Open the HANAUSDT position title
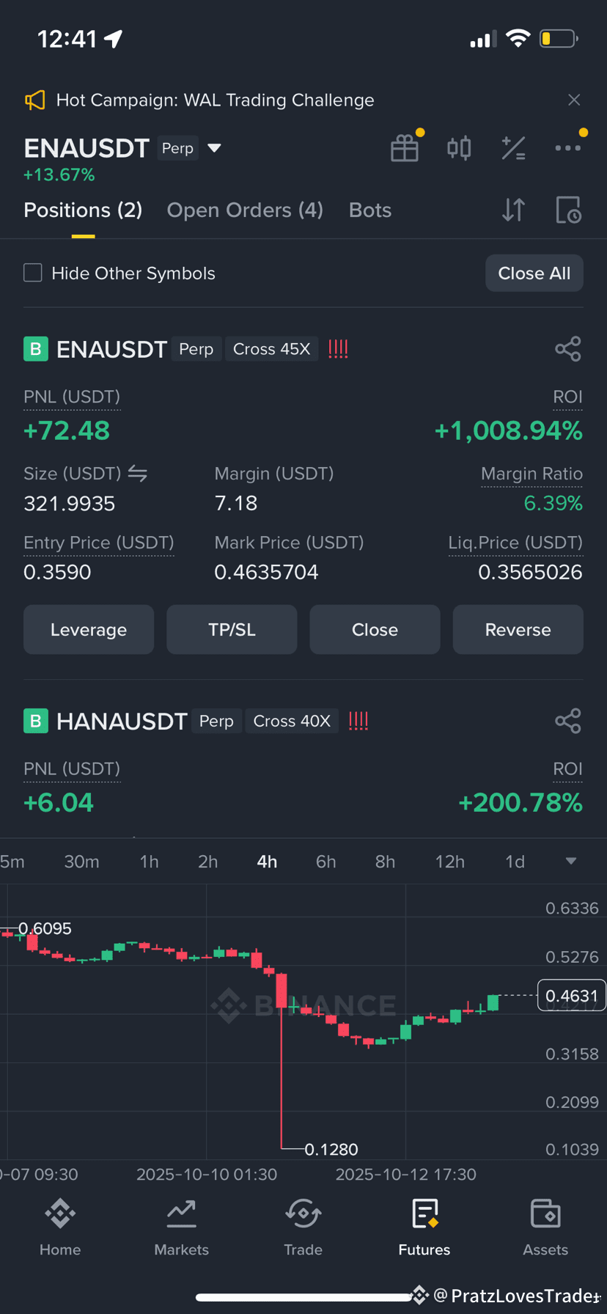This screenshot has width=607, height=1314. pyautogui.click(x=122, y=721)
